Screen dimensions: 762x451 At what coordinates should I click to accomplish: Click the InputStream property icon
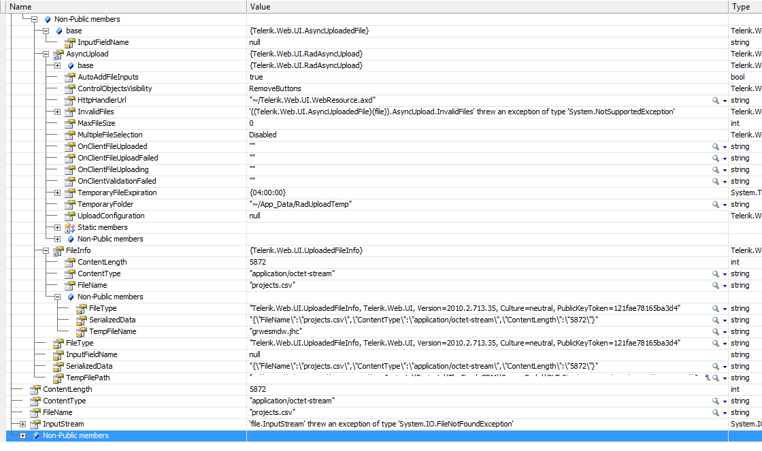35,424
